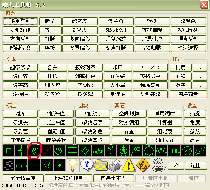Click the green table grid icon

point(72,151)
